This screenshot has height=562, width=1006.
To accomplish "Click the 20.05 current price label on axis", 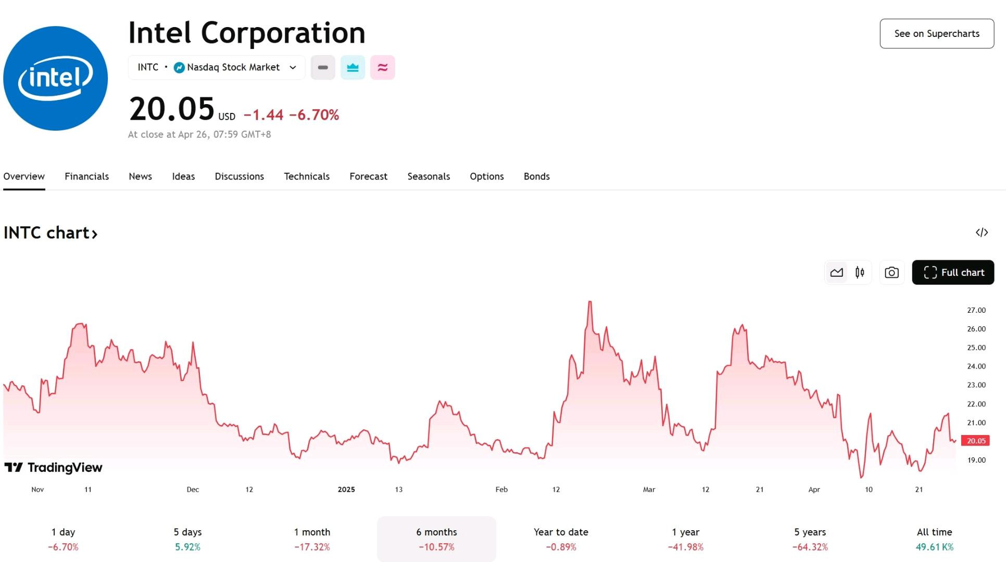I will tap(975, 441).
